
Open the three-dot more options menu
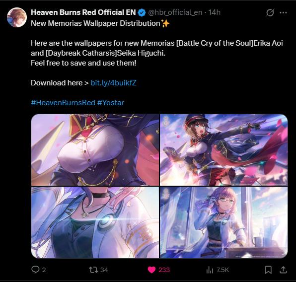(x=283, y=12)
